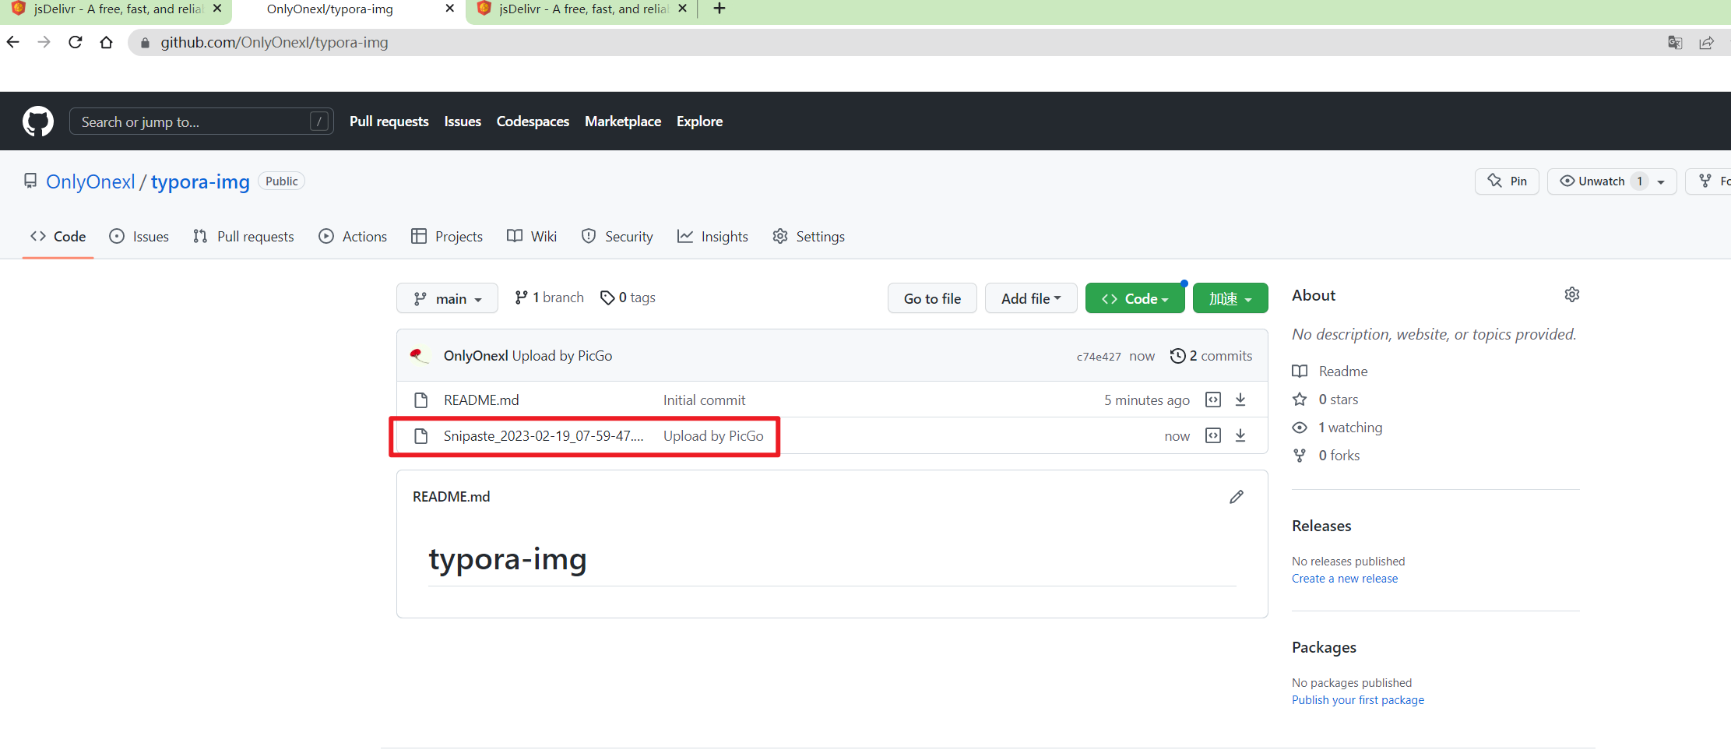This screenshot has height=750, width=1731.
Task: Open commit hash c74e427
Action: (1099, 357)
